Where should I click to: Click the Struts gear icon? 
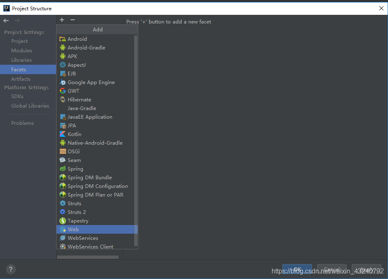click(63, 204)
